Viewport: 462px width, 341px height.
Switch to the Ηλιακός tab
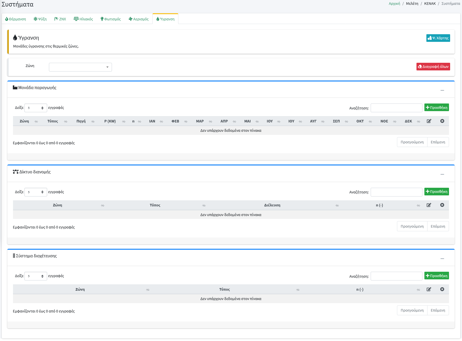(83, 19)
